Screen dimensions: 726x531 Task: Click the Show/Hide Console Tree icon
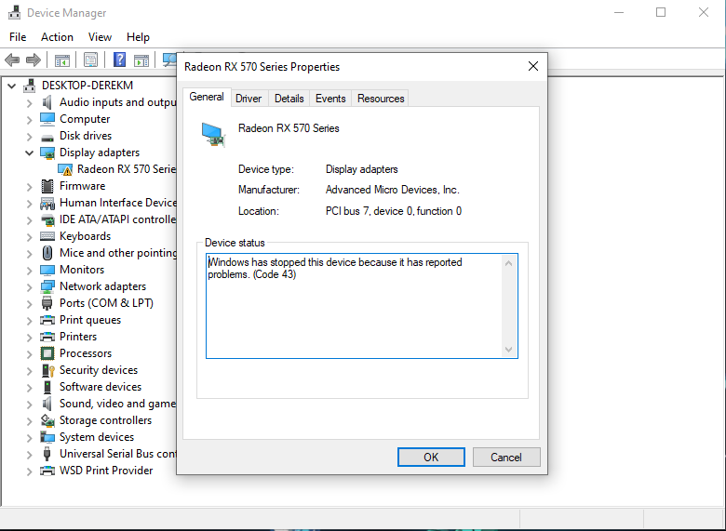tap(62, 60)
